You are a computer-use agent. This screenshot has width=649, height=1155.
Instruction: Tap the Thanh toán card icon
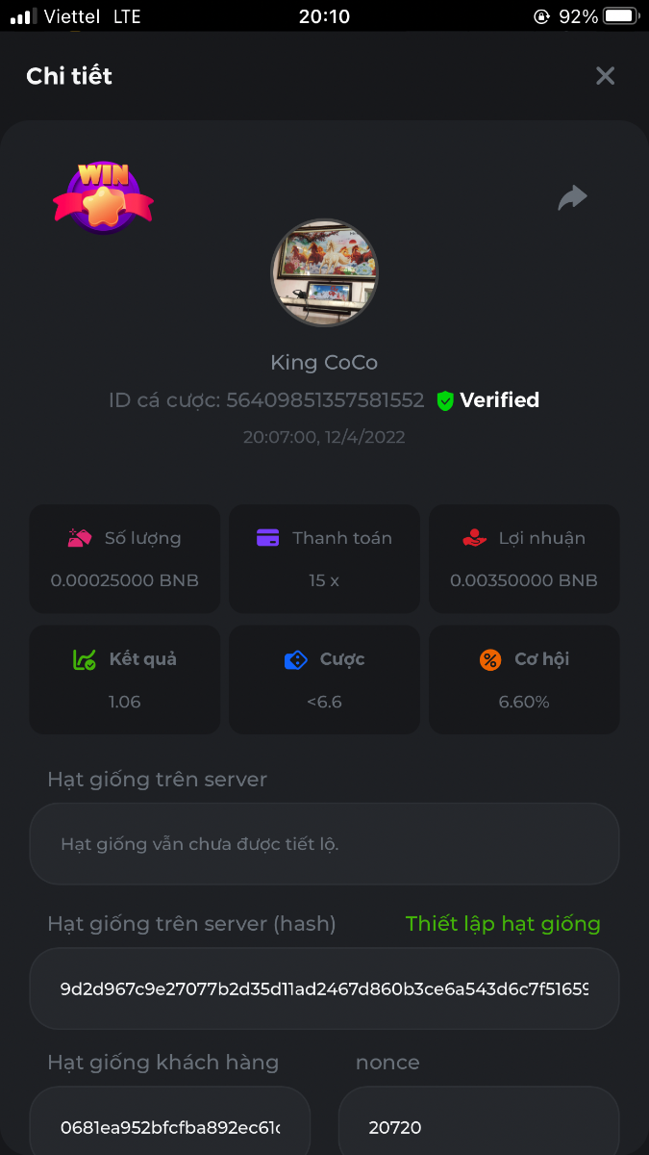click(268, 538)
